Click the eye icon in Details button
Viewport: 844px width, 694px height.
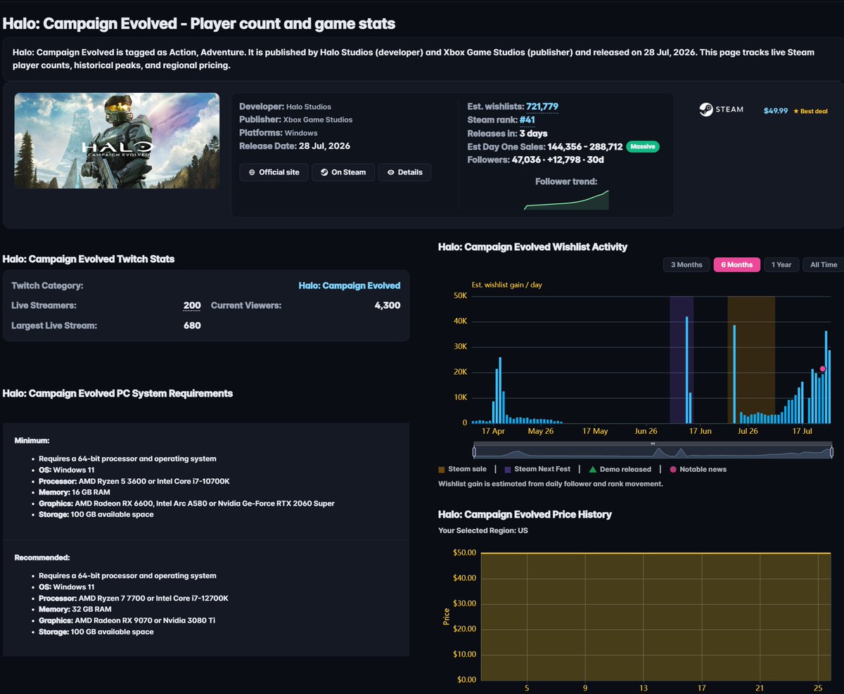(x=391, y=172)
